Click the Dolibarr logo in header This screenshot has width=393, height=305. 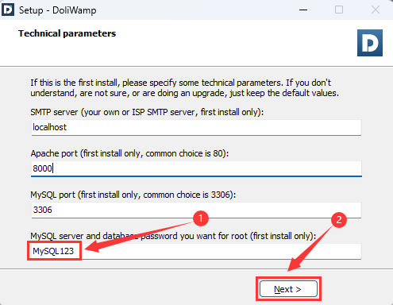click(370, 43)
